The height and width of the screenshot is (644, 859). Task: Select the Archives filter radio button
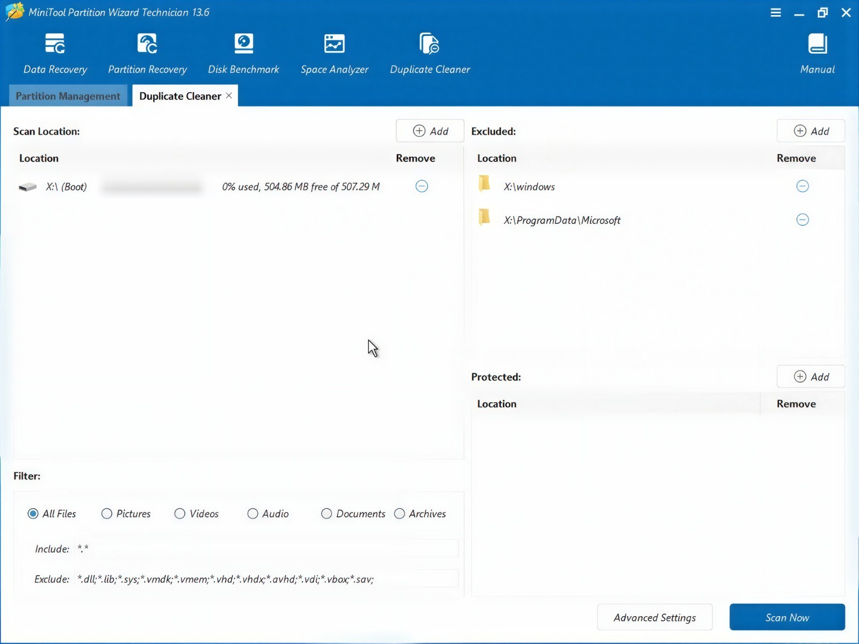point(399,514)
